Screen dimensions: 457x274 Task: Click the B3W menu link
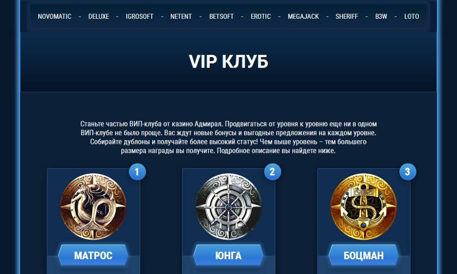[x=381, y=16]
